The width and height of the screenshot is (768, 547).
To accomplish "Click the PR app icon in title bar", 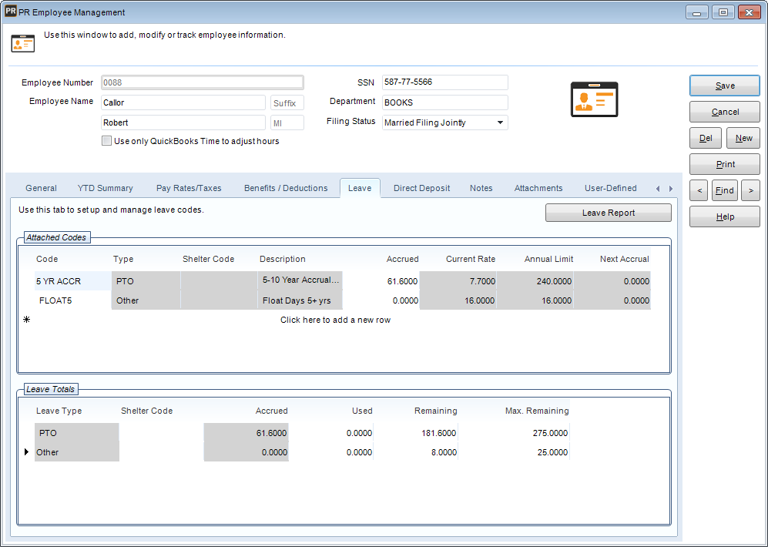I will (11, 12).
